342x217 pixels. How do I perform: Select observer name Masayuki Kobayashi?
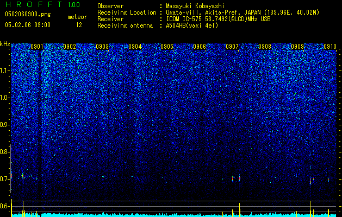[x=195, y=6]
